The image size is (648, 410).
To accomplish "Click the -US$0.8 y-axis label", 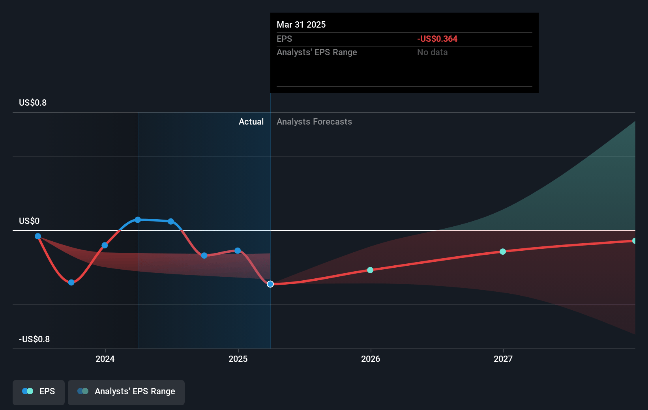I will [34, 339].
